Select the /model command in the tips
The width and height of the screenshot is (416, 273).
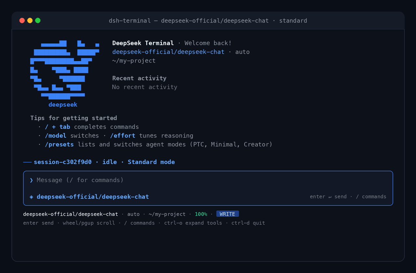pos(56,136)
